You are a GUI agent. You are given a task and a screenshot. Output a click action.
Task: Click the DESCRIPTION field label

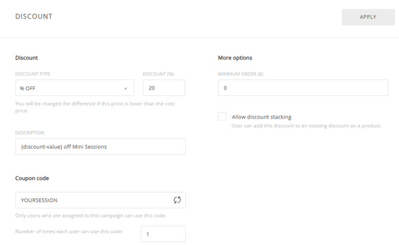[x=30, y=133]
